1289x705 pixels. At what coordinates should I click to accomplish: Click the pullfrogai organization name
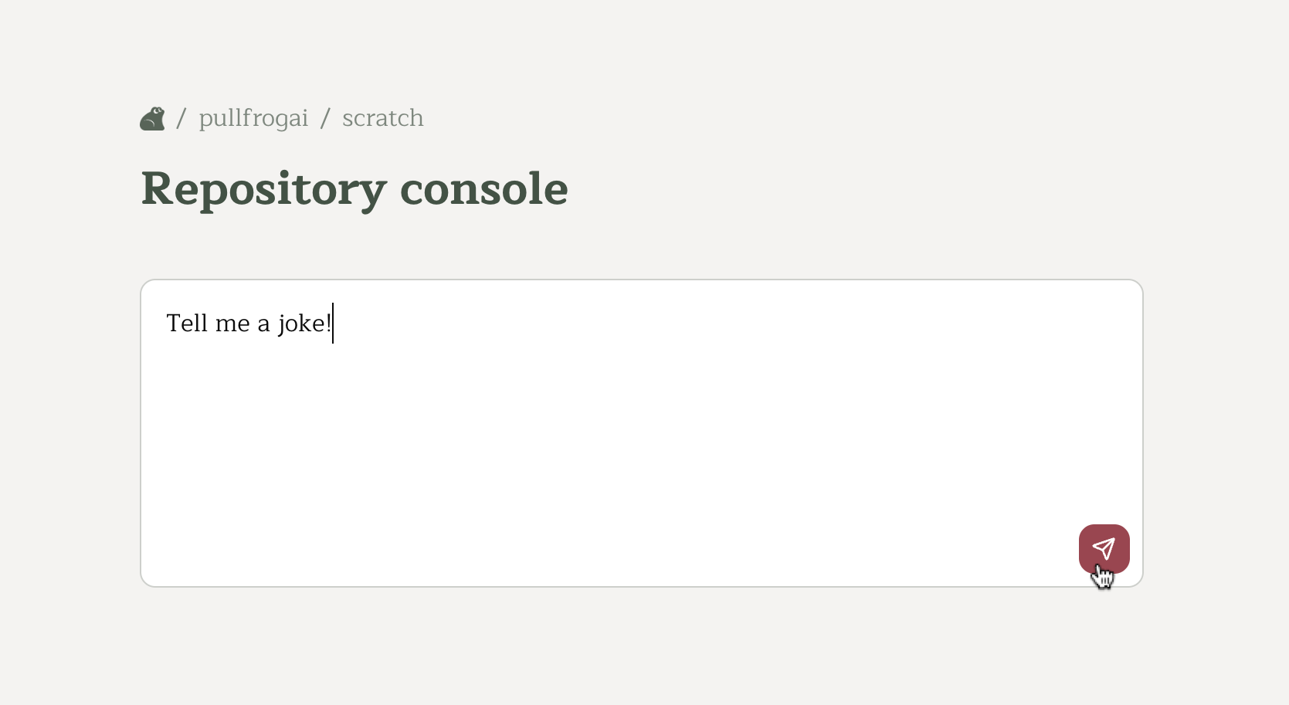pyautogui.click(x=253, y=118)
